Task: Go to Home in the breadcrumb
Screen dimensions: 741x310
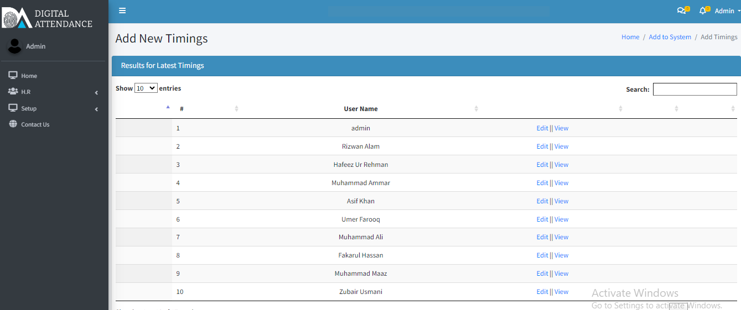Action: (x=630, y=37)
